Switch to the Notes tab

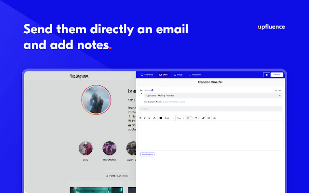(x=178, y=75)
